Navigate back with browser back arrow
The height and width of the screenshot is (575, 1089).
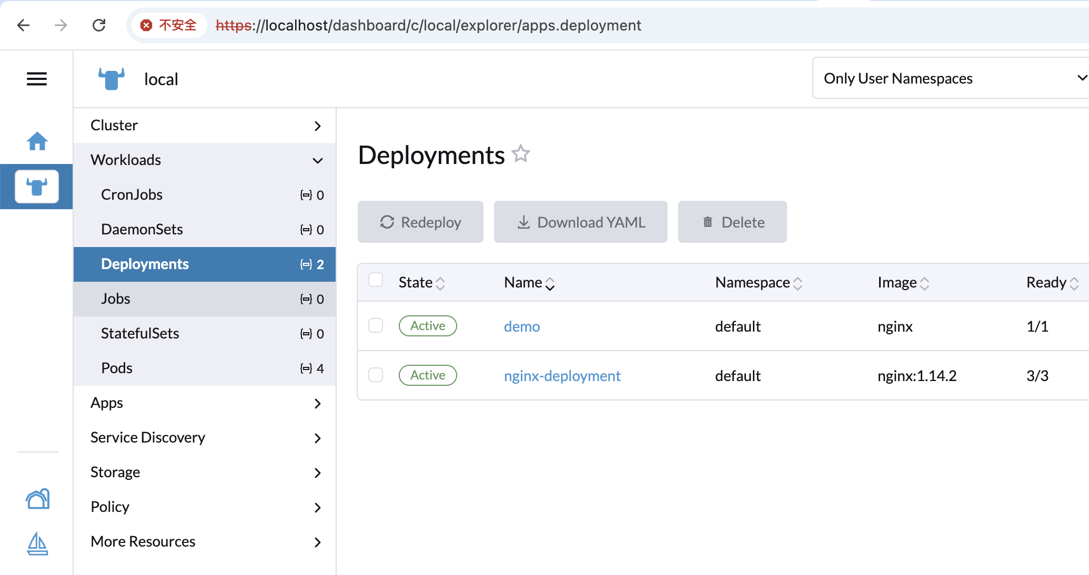(23, 25)
